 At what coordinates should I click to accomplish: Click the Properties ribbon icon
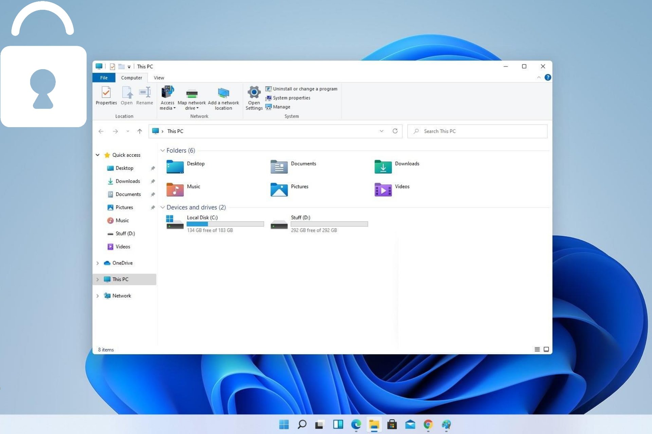click(x=106, y=92)
